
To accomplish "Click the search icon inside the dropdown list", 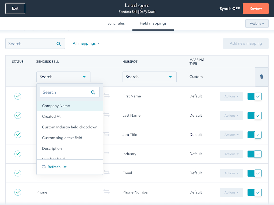I will point(93,92).
